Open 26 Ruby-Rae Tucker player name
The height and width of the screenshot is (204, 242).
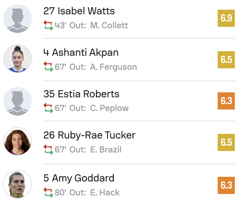(x=89, y=135)
